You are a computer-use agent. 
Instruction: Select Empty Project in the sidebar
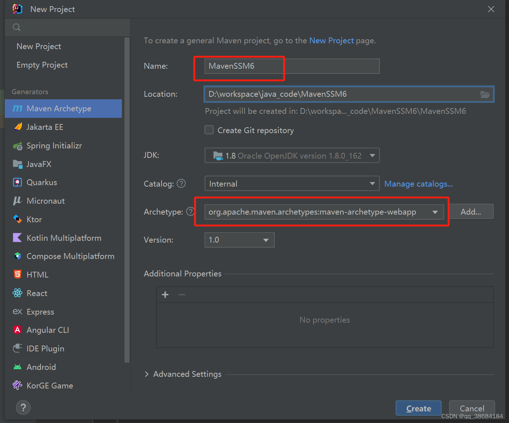pyautogui.click(x=42, y=65)
